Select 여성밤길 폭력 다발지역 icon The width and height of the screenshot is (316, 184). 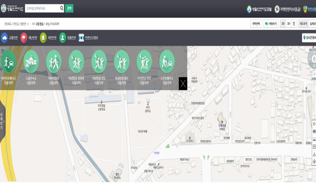(144, 62)
